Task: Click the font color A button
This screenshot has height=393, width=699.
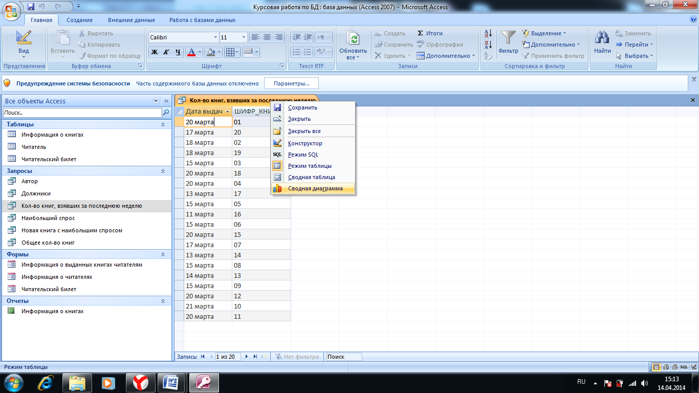Action: [x=191, y=52]
